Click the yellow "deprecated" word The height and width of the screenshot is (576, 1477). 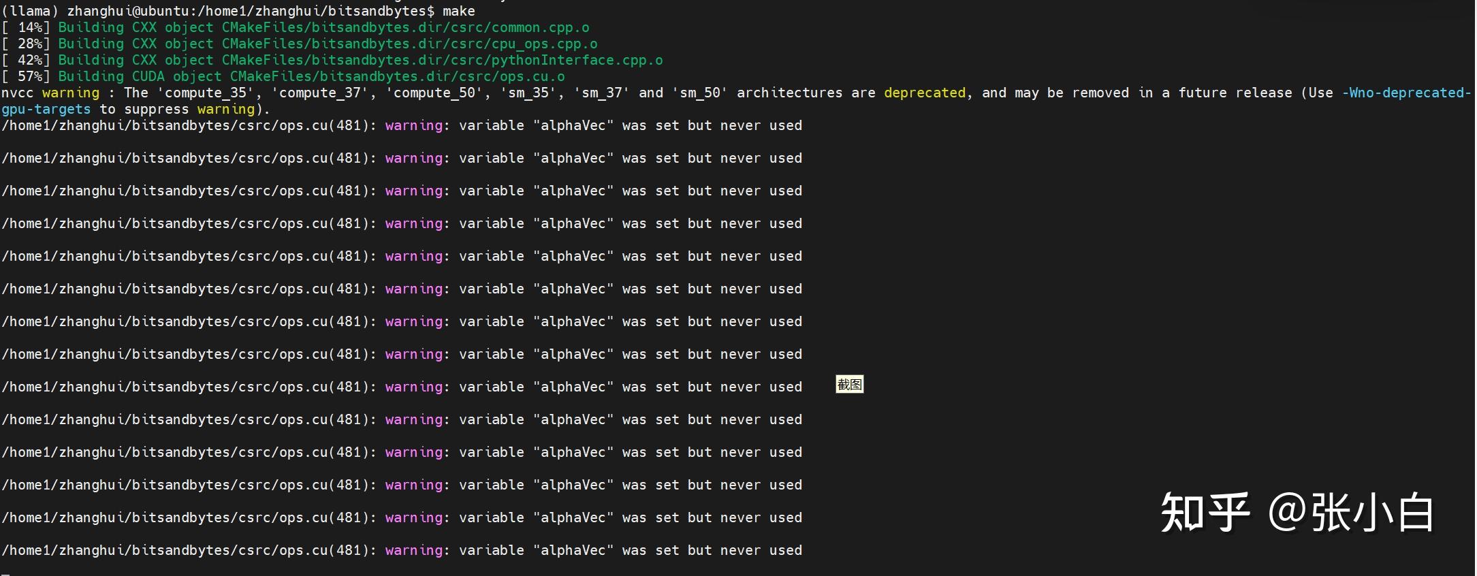click(924, 93)
